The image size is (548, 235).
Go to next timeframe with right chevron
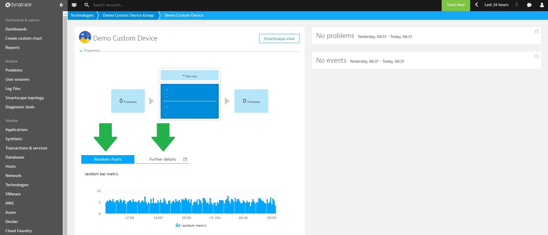pyautogui.click(x=517, y=5)
